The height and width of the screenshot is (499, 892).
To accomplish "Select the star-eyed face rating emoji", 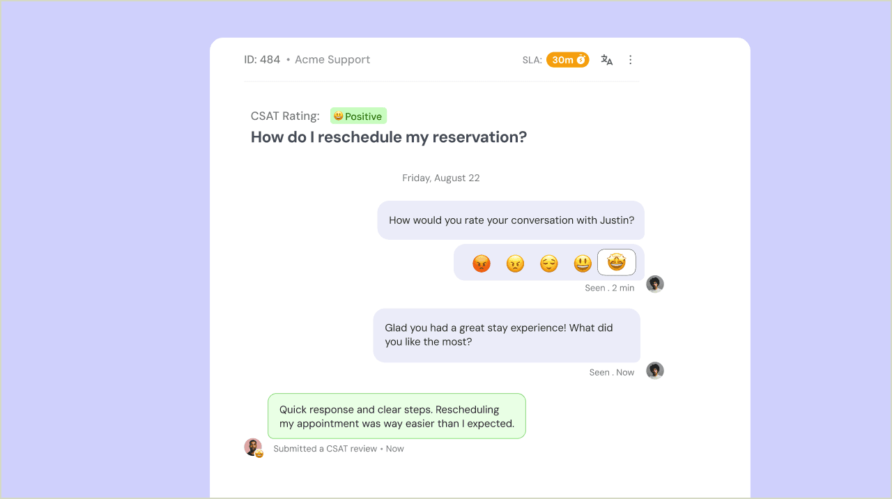I will [617, 262].
